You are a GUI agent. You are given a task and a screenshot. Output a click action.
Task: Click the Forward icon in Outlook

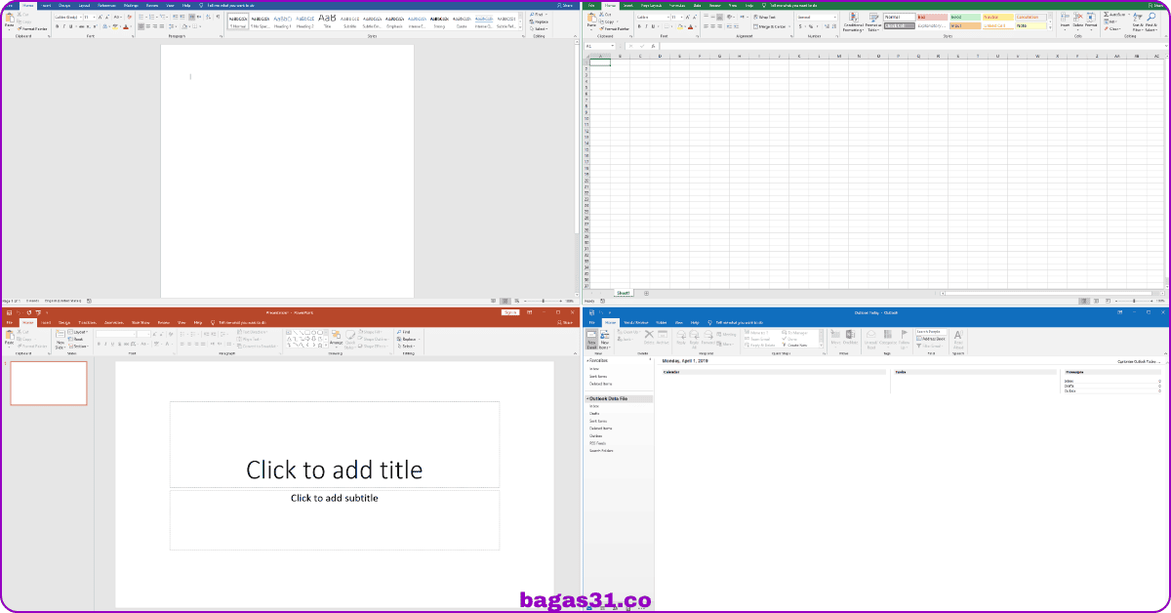(707, 334)
